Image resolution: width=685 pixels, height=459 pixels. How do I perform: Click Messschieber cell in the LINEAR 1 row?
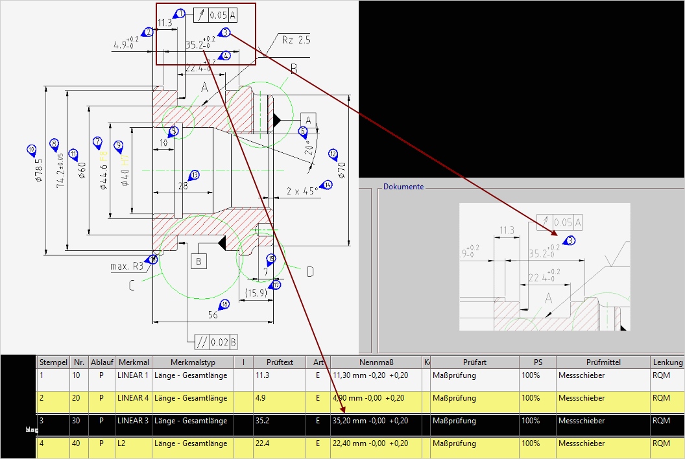pyautogui.click(x=603, y=379)
